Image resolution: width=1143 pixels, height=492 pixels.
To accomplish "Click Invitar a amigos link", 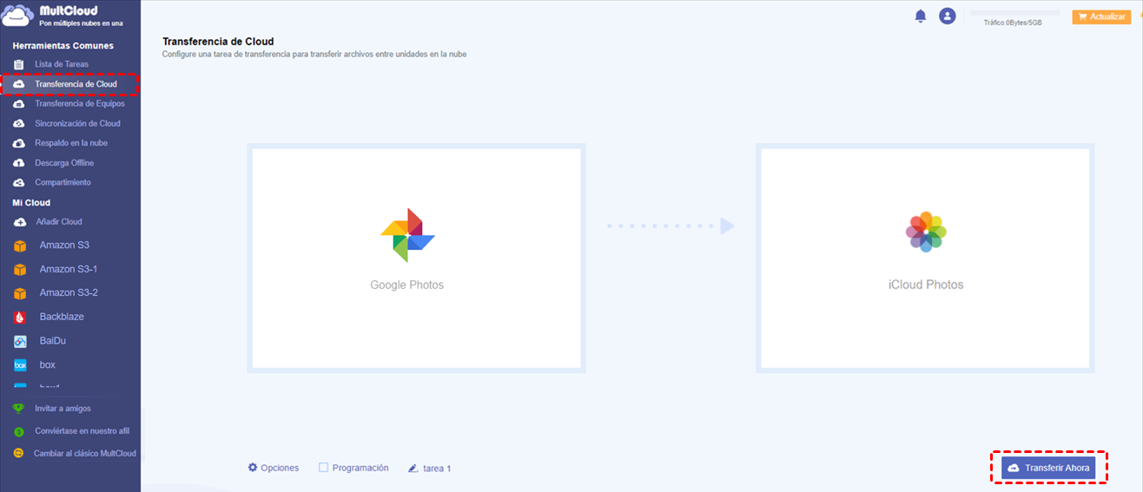I will click(x=63, y=408).
